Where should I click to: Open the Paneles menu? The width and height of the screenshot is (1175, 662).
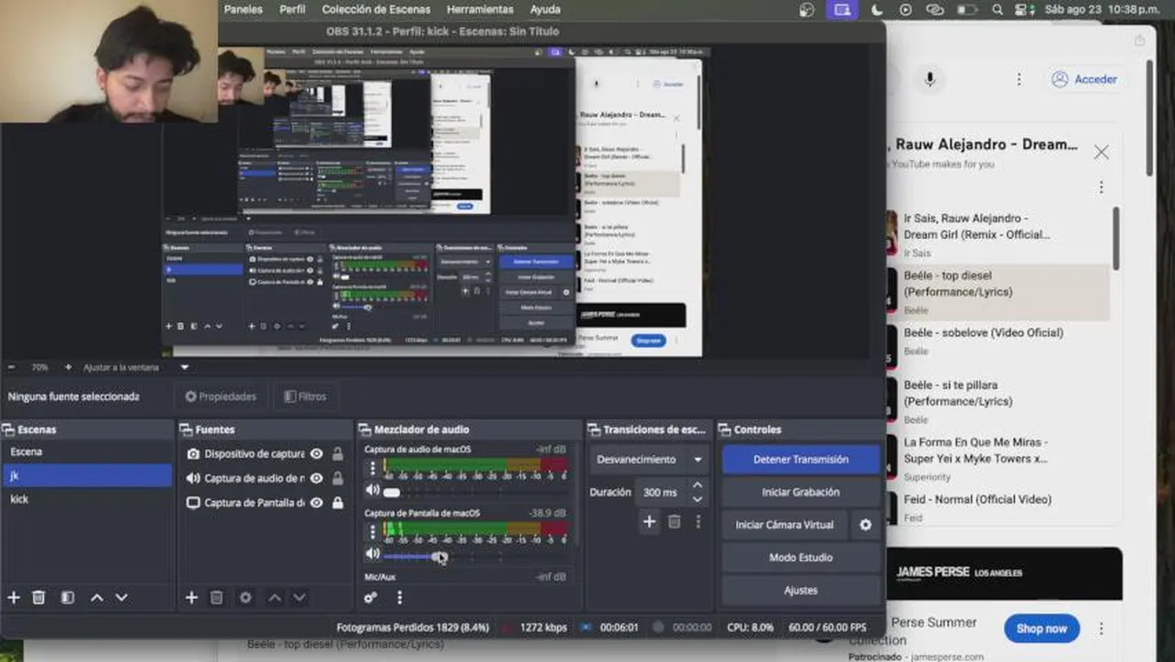pyautogui.click(x=244, y=9)
